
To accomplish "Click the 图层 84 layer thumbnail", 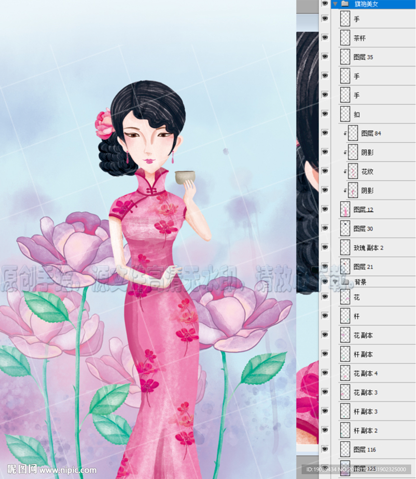I will pos(353,133).
